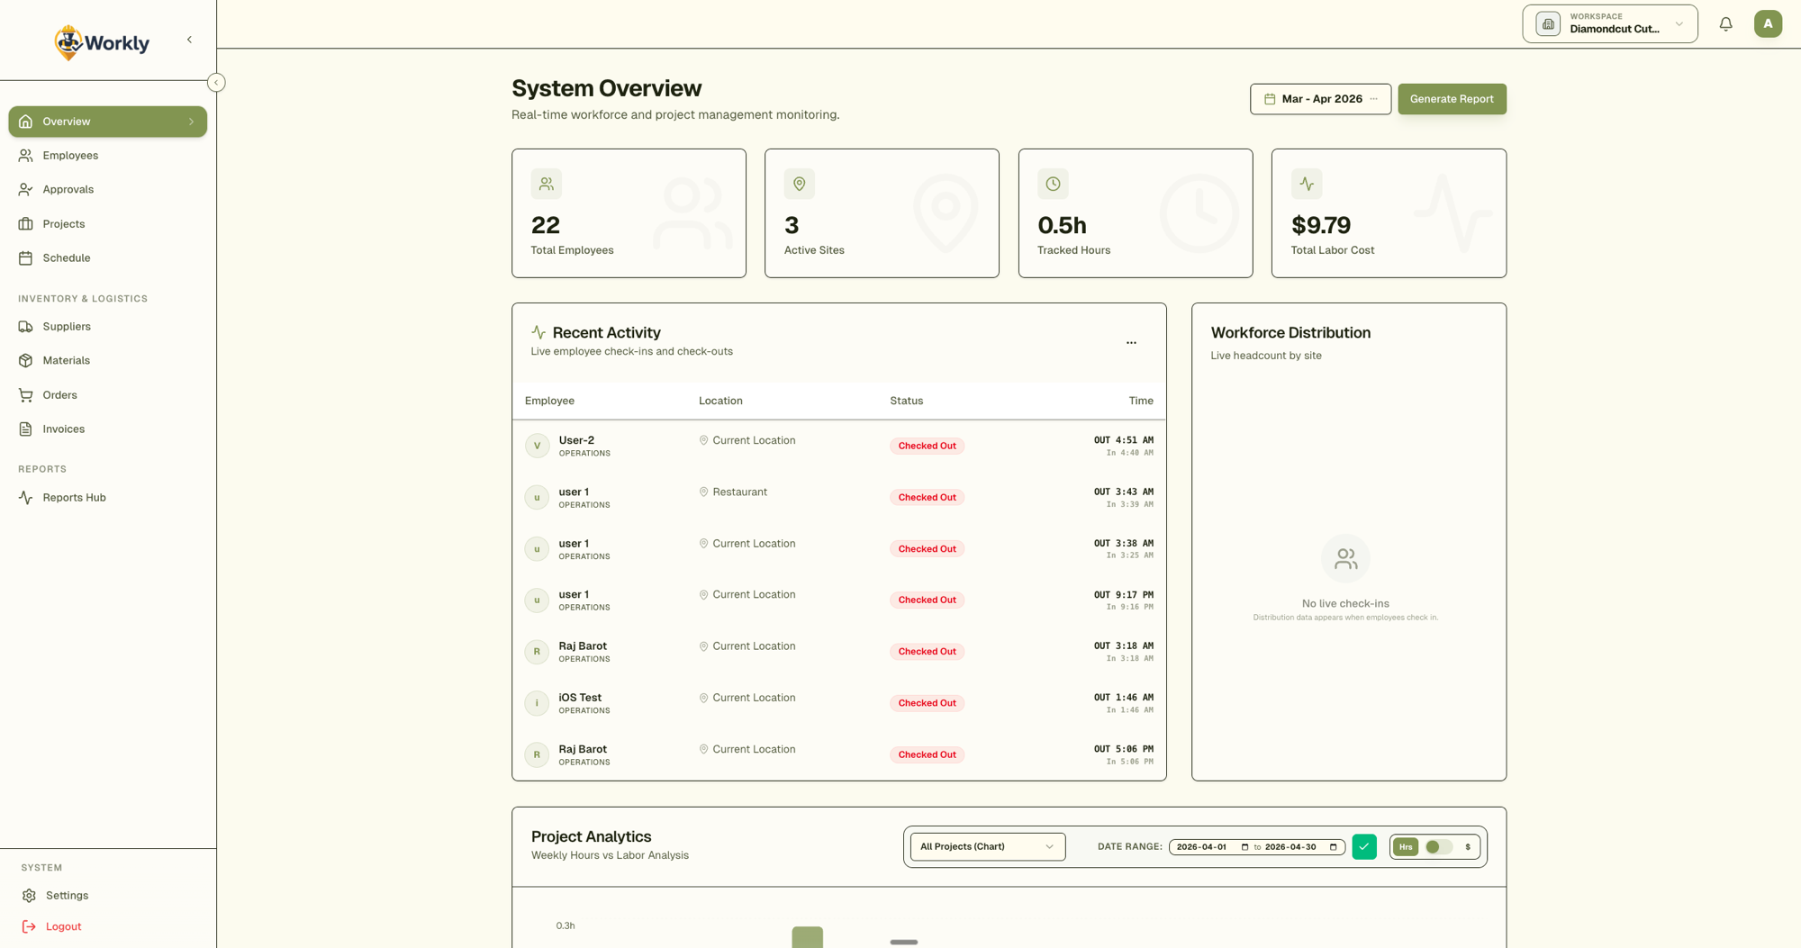
Task: Click the green checkmark to apply date range
Action: point(1363,846)
